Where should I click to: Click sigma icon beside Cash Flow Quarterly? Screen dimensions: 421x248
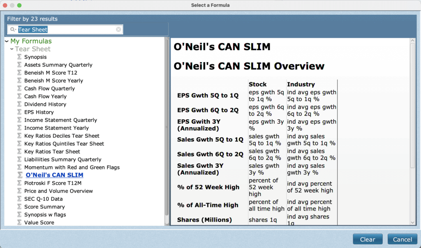19,88
